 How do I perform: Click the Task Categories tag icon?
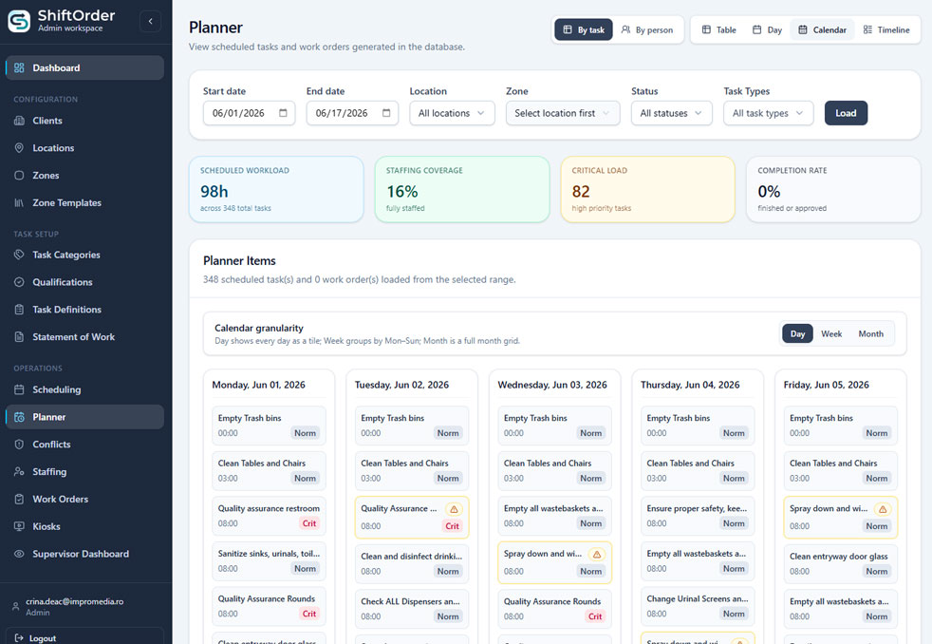[x=19, y=255]
